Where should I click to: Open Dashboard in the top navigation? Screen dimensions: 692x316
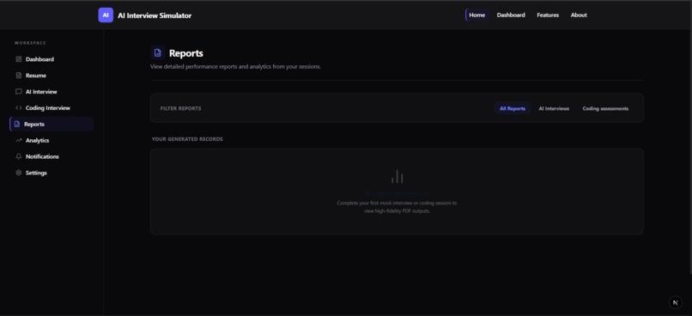click(511, 15)
